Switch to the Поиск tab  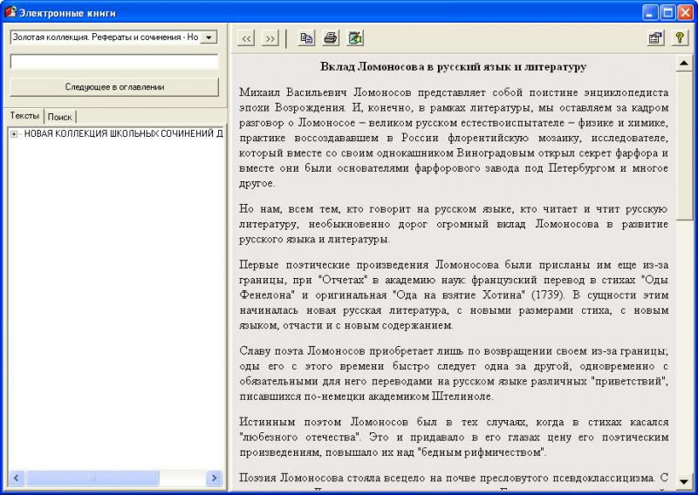tap(60, 117)
